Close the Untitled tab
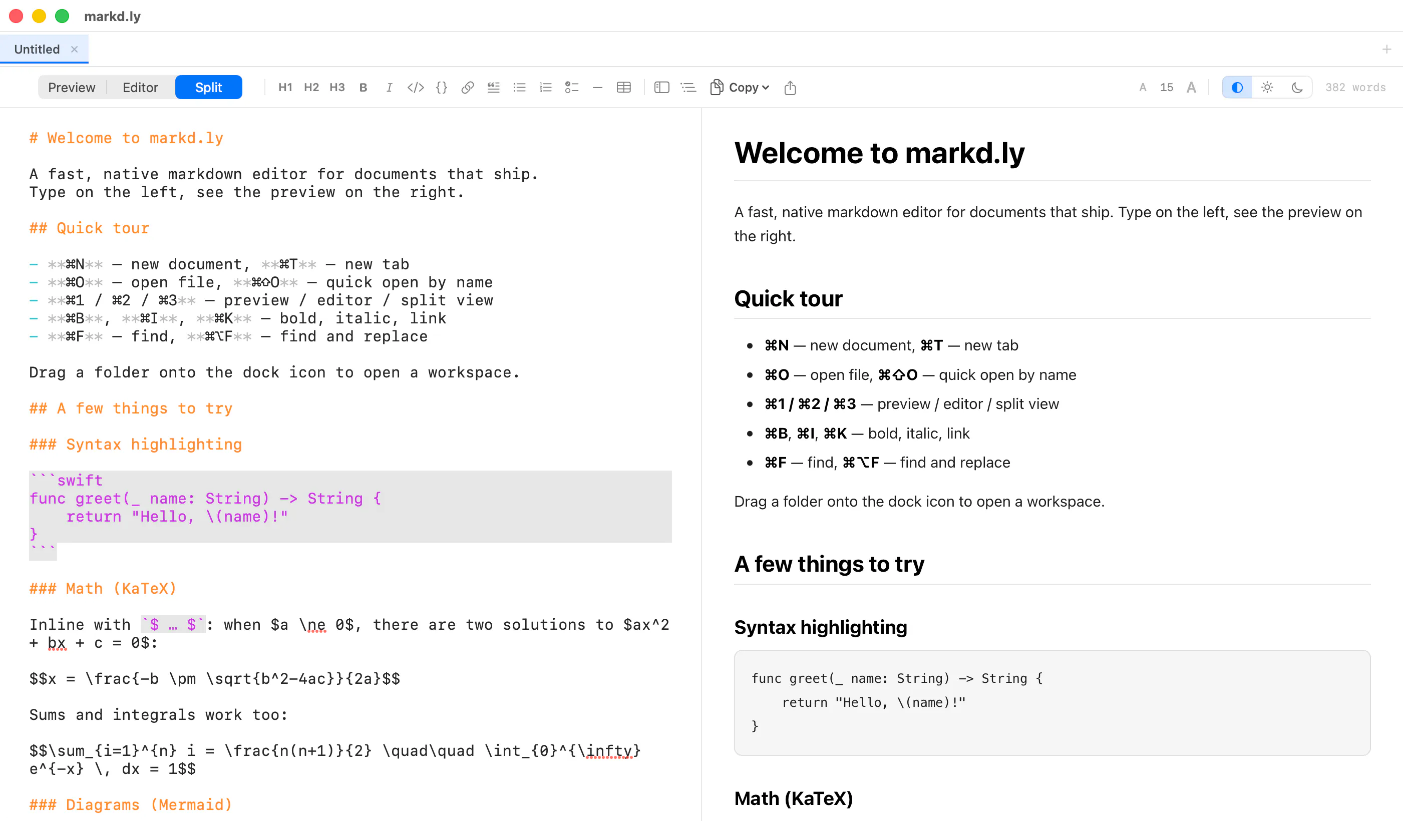This screenshot has height=821, width=1403. [74, 49]
